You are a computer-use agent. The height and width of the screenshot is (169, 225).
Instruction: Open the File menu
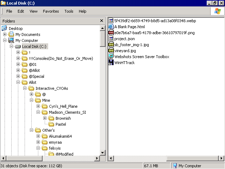point(9,11)
